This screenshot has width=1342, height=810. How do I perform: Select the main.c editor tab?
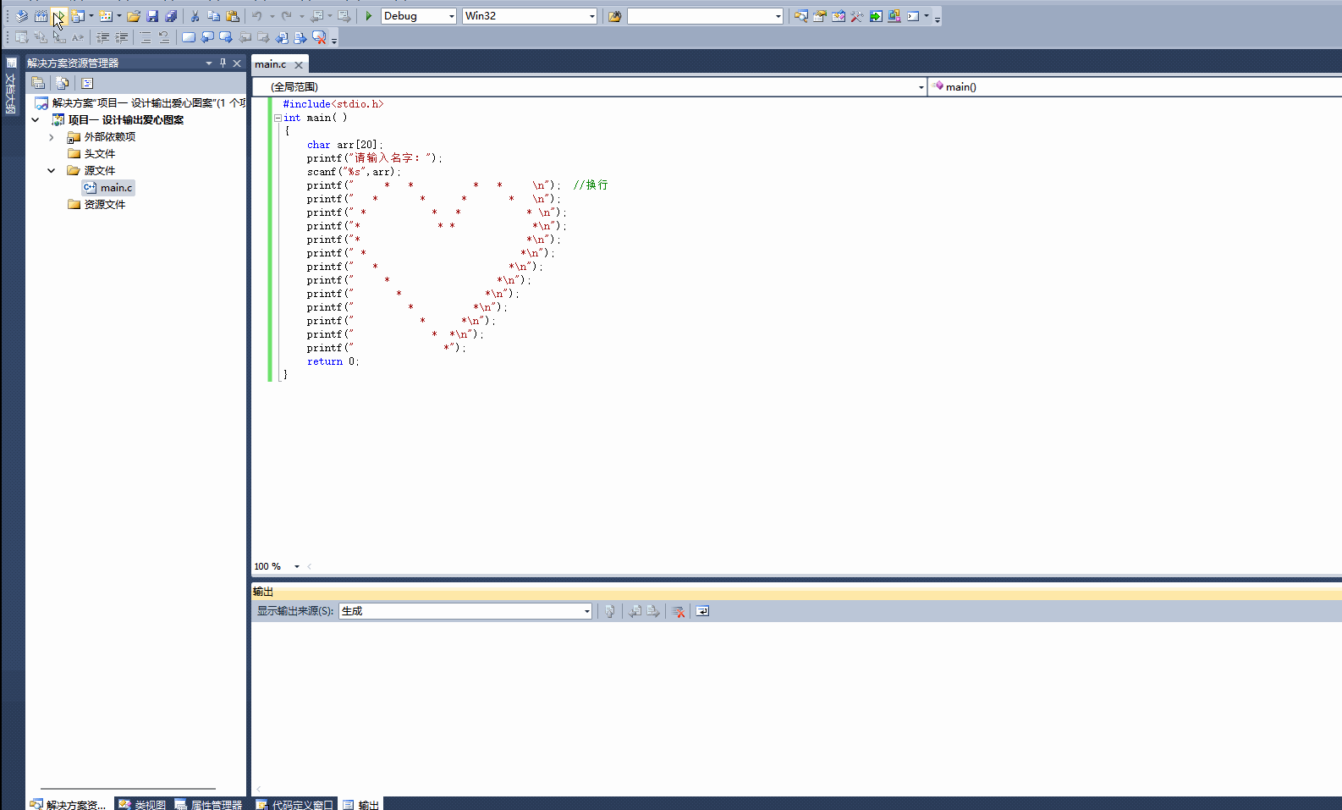click(271, 64)
